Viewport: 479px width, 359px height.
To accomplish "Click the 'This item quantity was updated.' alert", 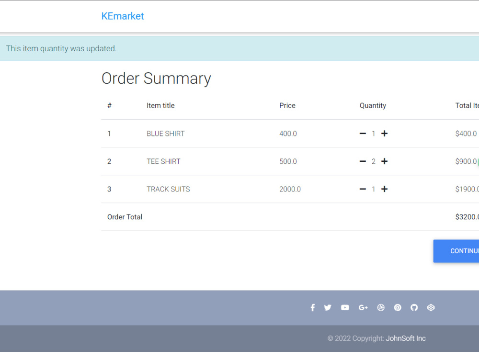I will pyautogui.click(x=239, y=48).
